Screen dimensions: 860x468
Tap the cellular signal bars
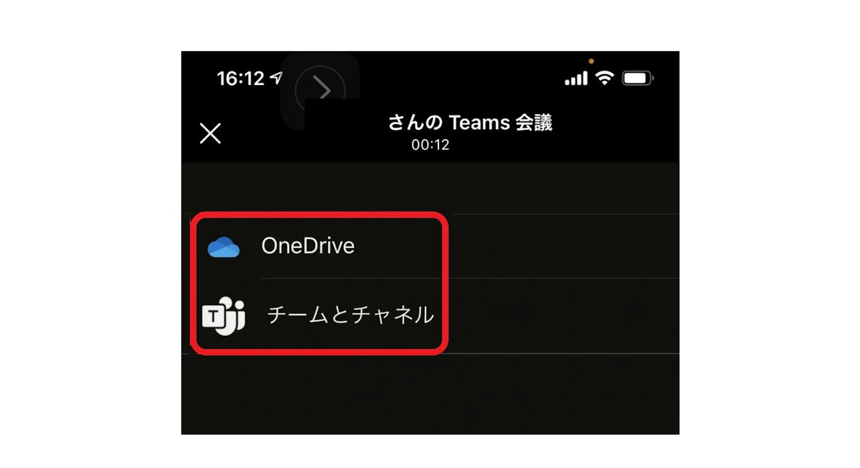(576, 78)
